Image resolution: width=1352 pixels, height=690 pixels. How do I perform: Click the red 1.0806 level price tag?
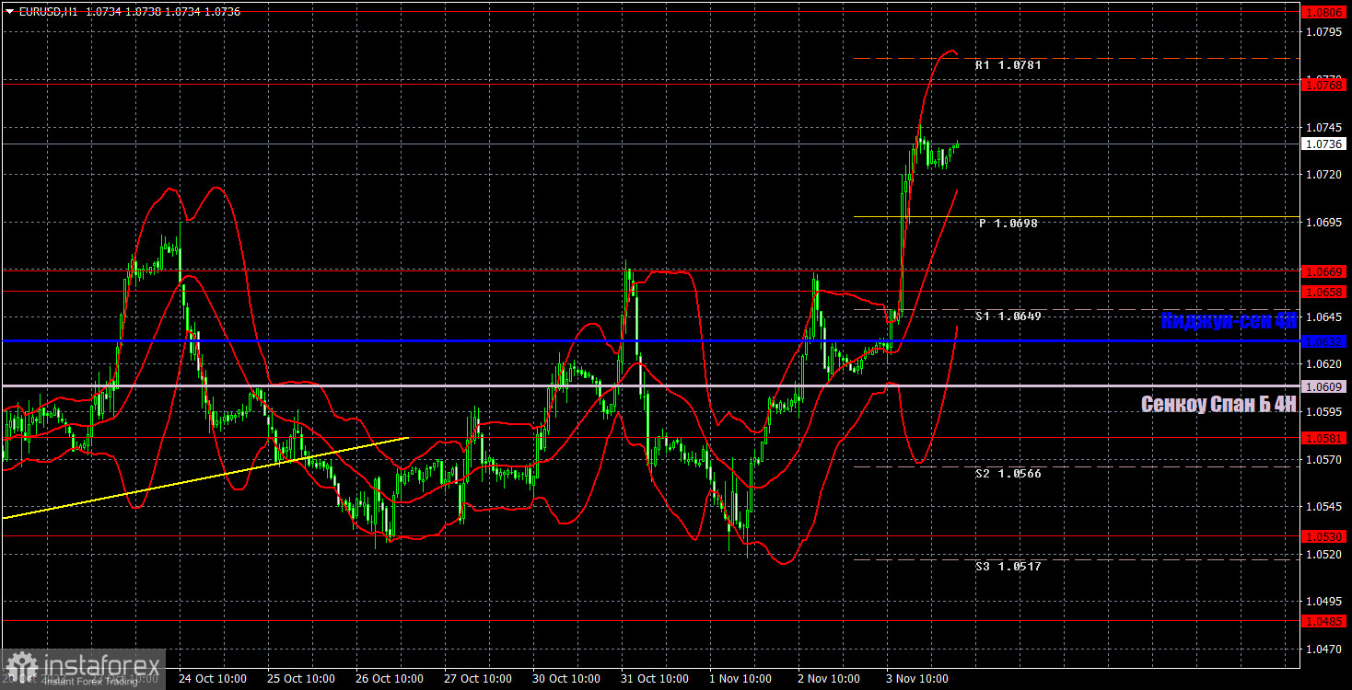pyautogui.click(x=1323, y=12)
